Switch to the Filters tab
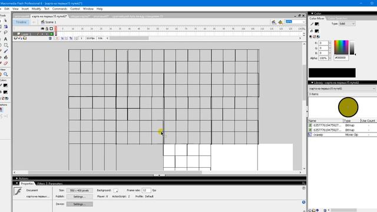Image resolution: width=377 pixels, height=212 pixels. coord(41,184)
